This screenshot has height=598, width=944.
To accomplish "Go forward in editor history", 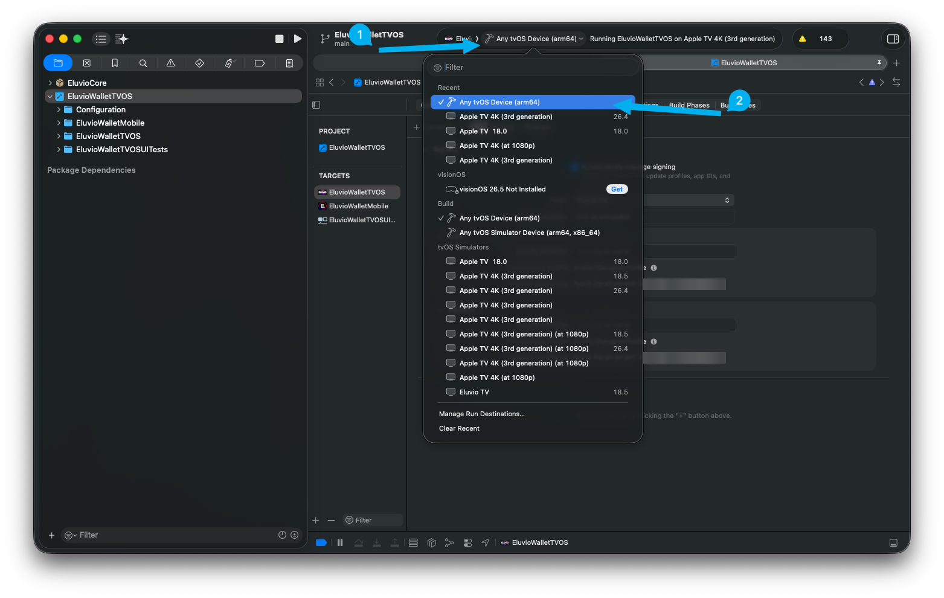I will point(343,82).
